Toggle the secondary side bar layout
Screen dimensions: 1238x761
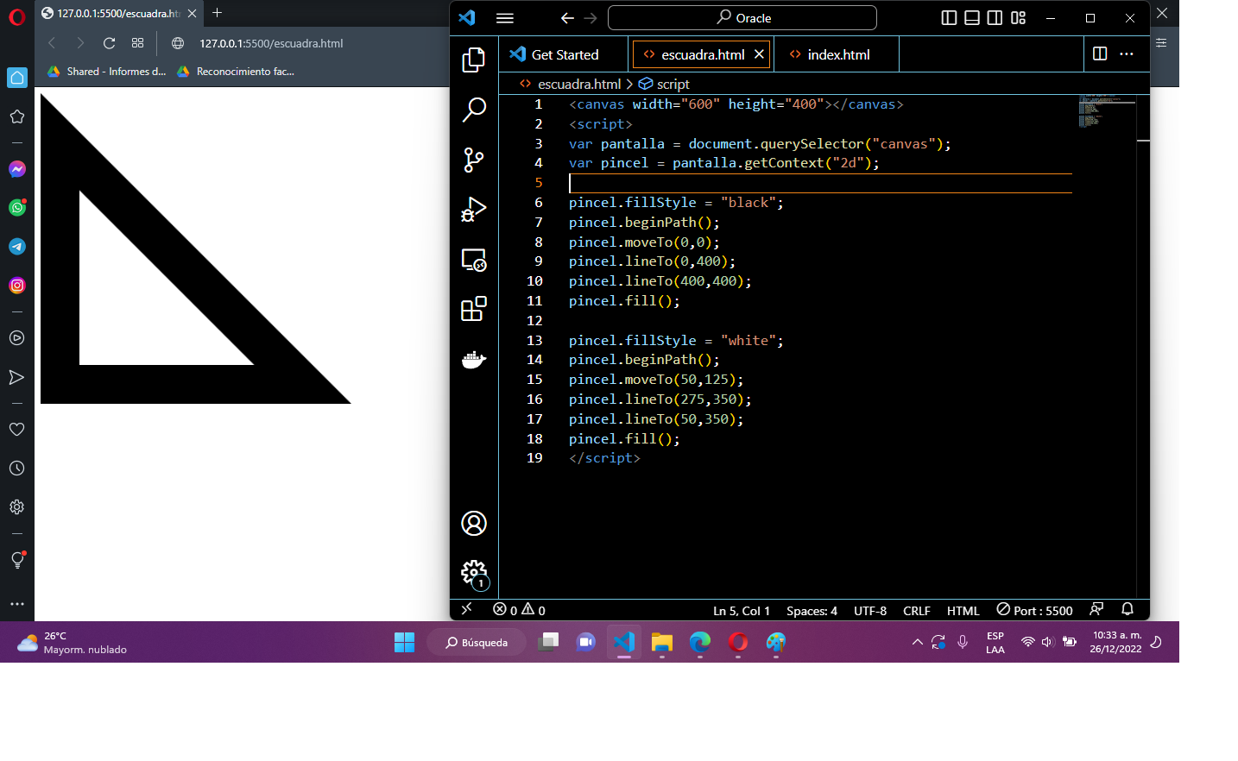[x=995, y=18]
